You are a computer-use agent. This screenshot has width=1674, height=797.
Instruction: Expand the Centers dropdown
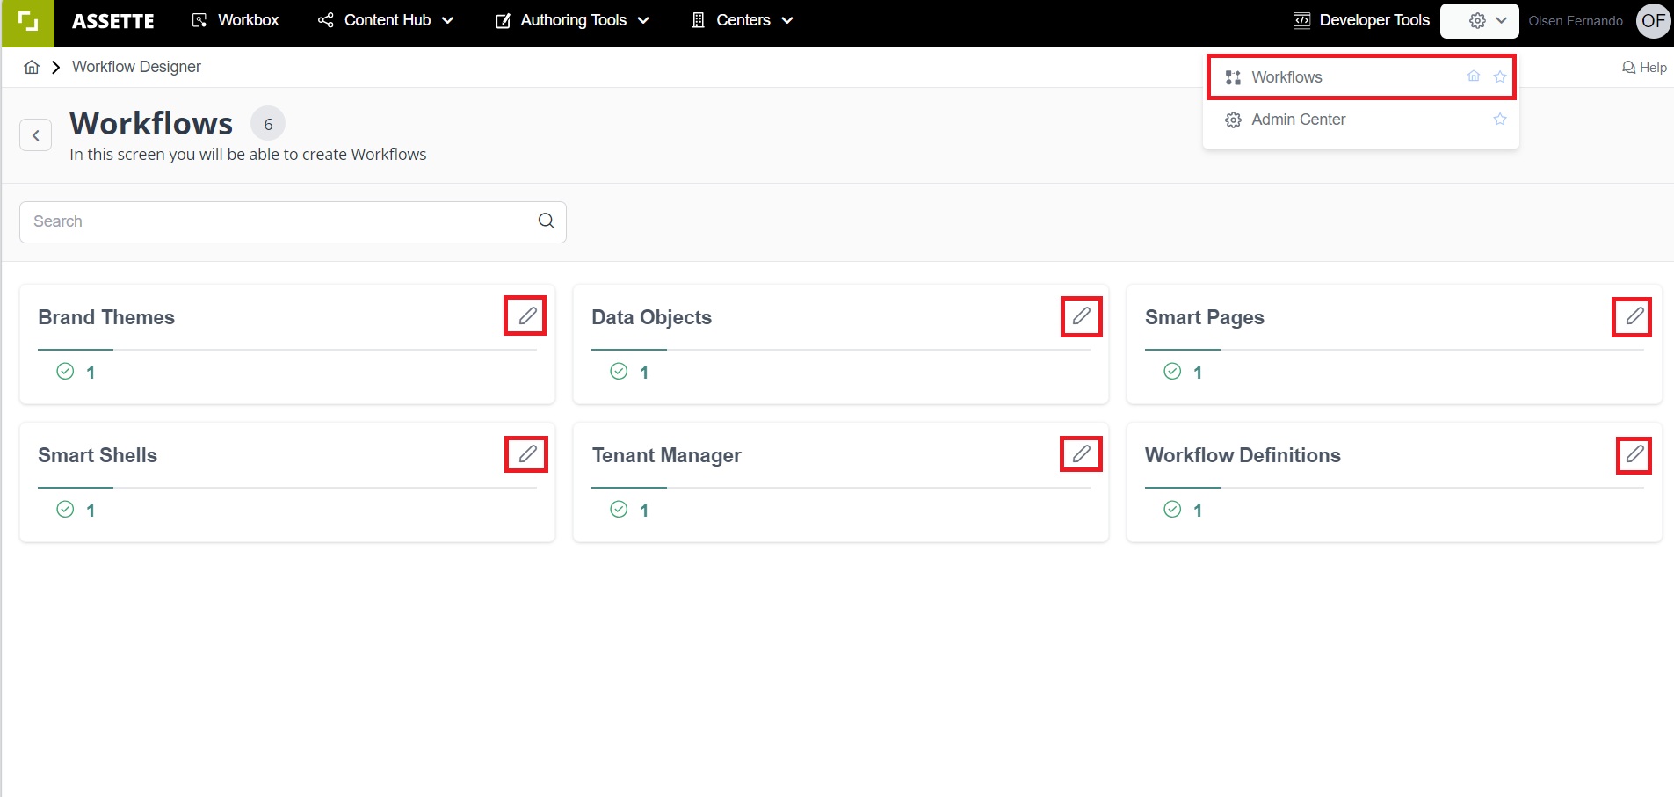click(741, 19)
